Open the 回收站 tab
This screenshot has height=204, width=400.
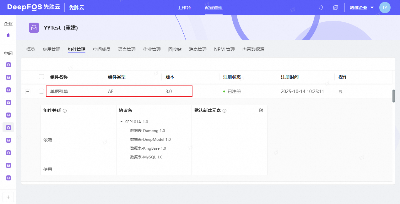pos(175,49)
